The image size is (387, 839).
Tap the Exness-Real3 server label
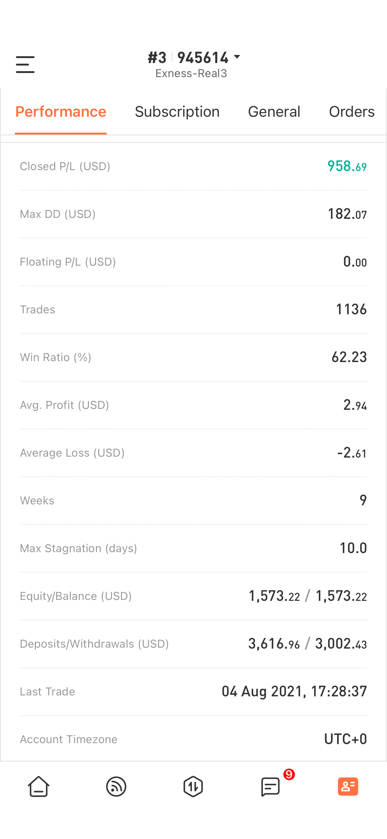point(191,73)
